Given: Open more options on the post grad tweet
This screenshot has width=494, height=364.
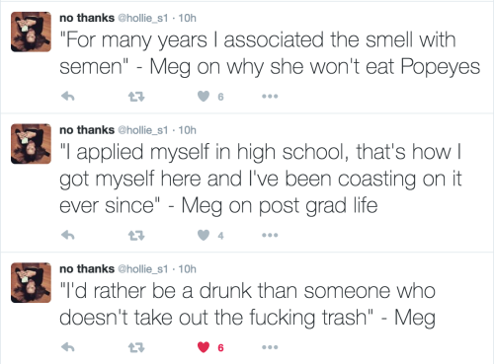Looking at the screenshot, I should [270, 235].
